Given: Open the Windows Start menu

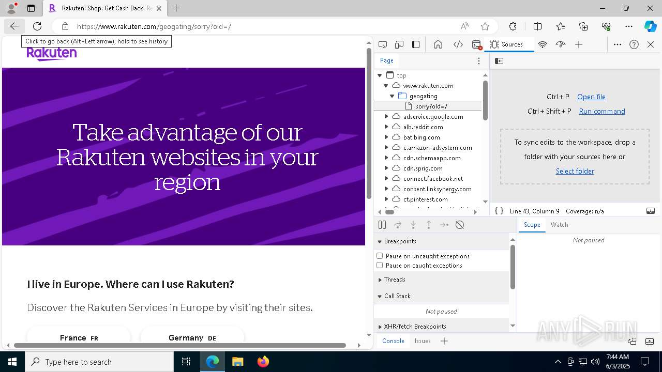Looking at the screenshot, I should point(12,362).
